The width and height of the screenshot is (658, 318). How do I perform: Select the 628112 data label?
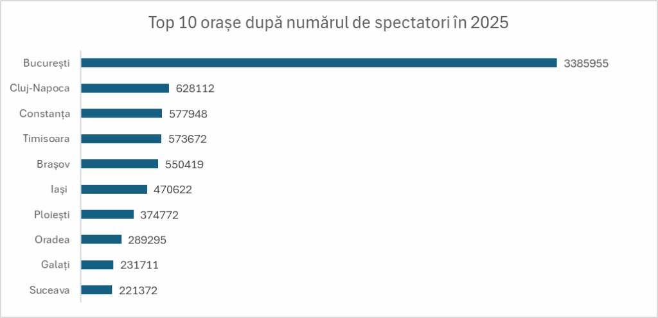coord(195,89)
